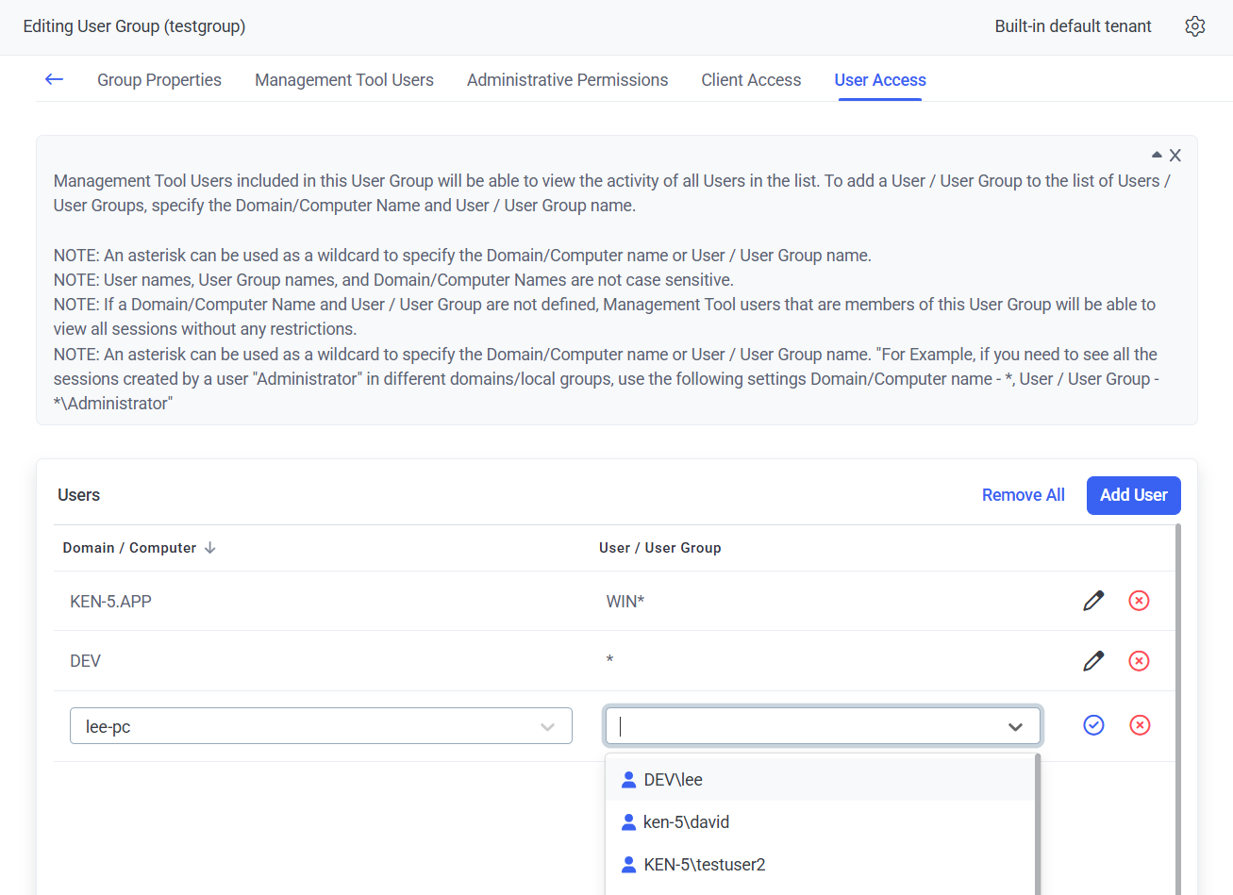1233x895 pixels.
Task: Delete the DEV row entry
Action: click(1139, 661)
